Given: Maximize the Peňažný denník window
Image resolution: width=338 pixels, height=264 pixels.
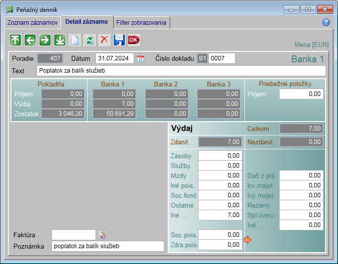Looking at the screenshot, I should tap(308, 9).
